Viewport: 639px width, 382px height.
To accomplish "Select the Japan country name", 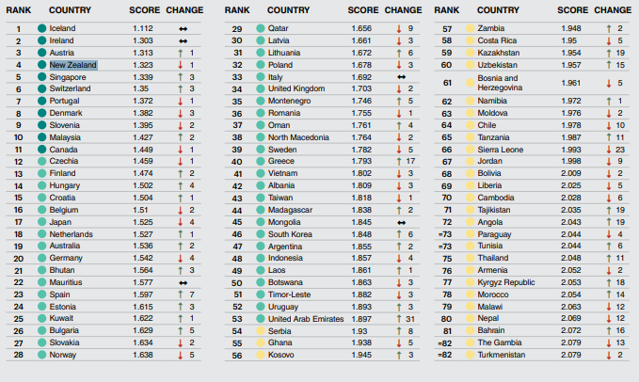I will click(60, 222).
